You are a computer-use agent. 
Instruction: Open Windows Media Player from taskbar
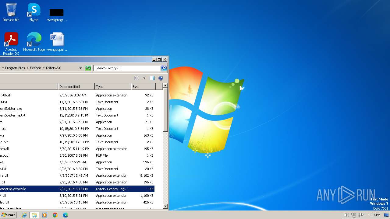click(x=45, y=215)
